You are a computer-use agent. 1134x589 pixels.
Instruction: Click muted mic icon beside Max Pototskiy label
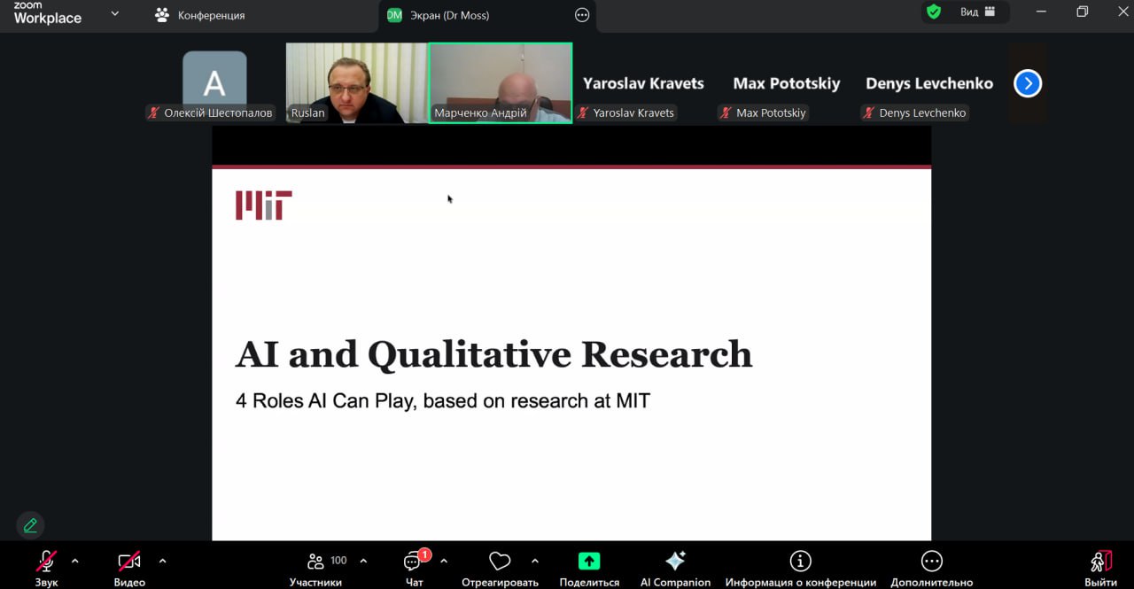coord(726,112)
